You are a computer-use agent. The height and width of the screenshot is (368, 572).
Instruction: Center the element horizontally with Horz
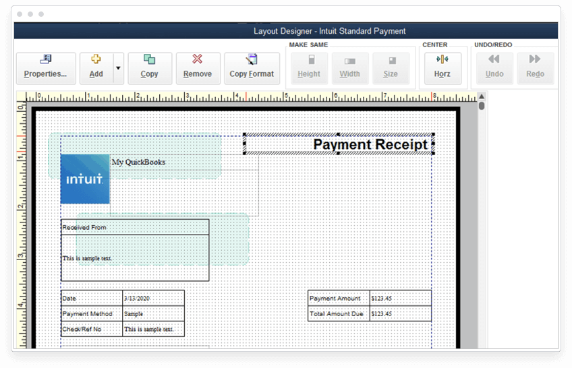pyautogui.click(x=442, y=68)
